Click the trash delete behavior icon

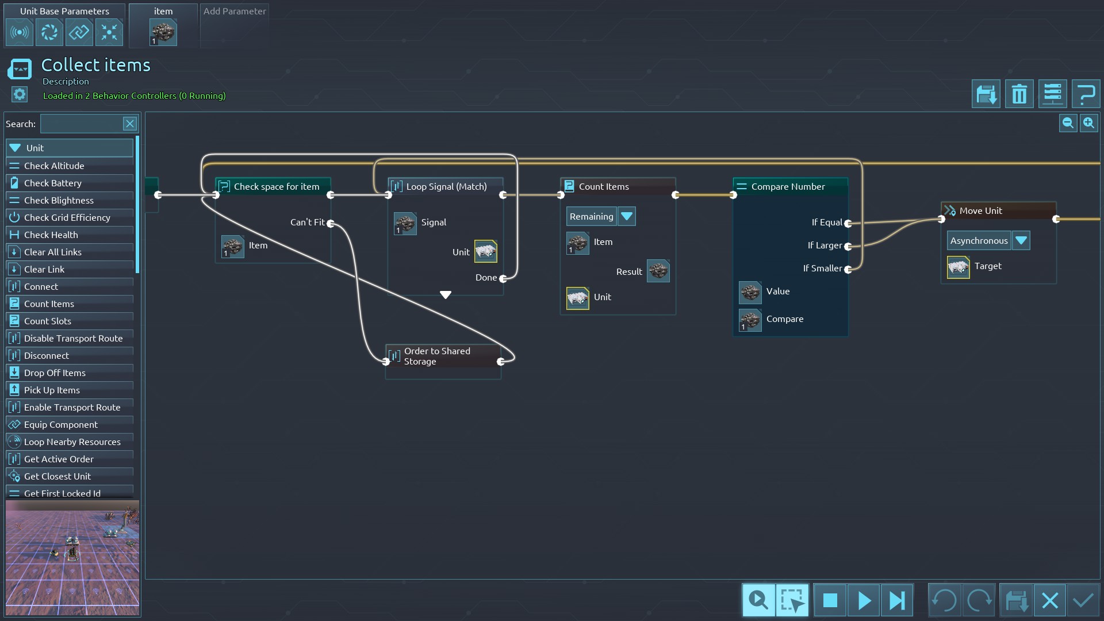coord(1019,94)
